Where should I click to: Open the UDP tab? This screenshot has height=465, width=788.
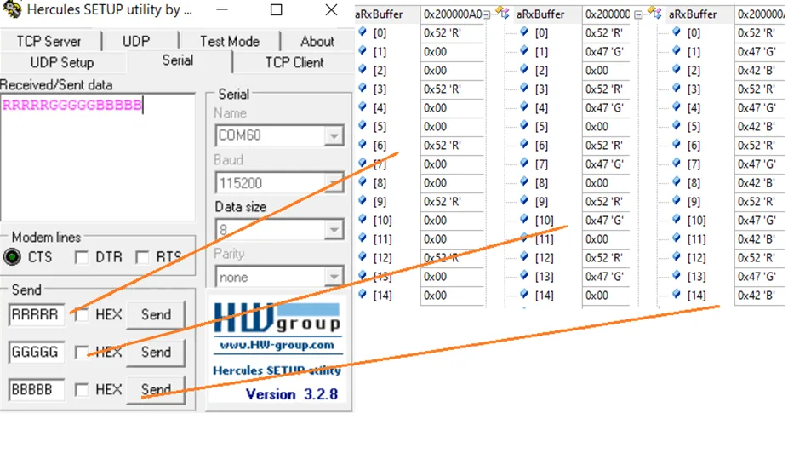tap(136, 41)
